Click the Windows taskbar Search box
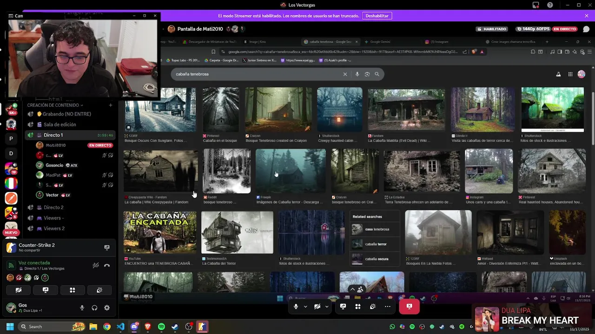Screen dimensions: 595x334 coord(51,327)
